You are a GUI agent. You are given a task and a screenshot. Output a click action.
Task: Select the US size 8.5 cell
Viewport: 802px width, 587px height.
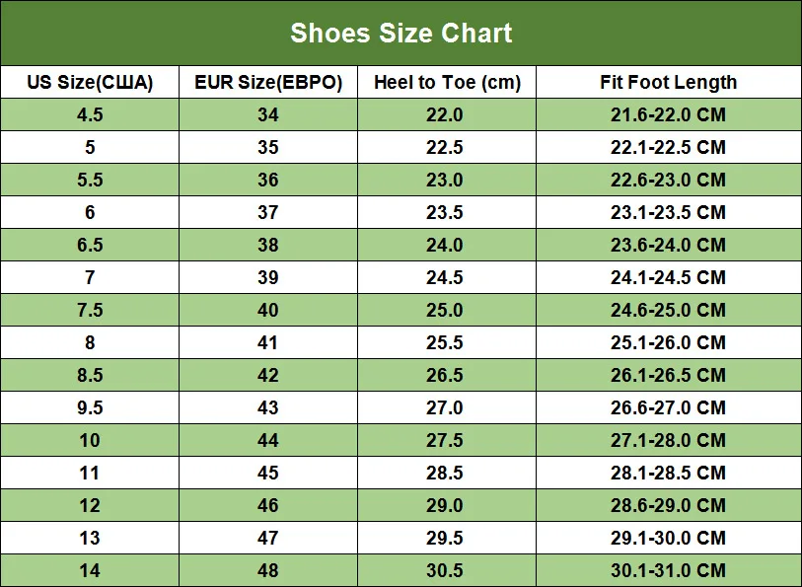(90, 375)
